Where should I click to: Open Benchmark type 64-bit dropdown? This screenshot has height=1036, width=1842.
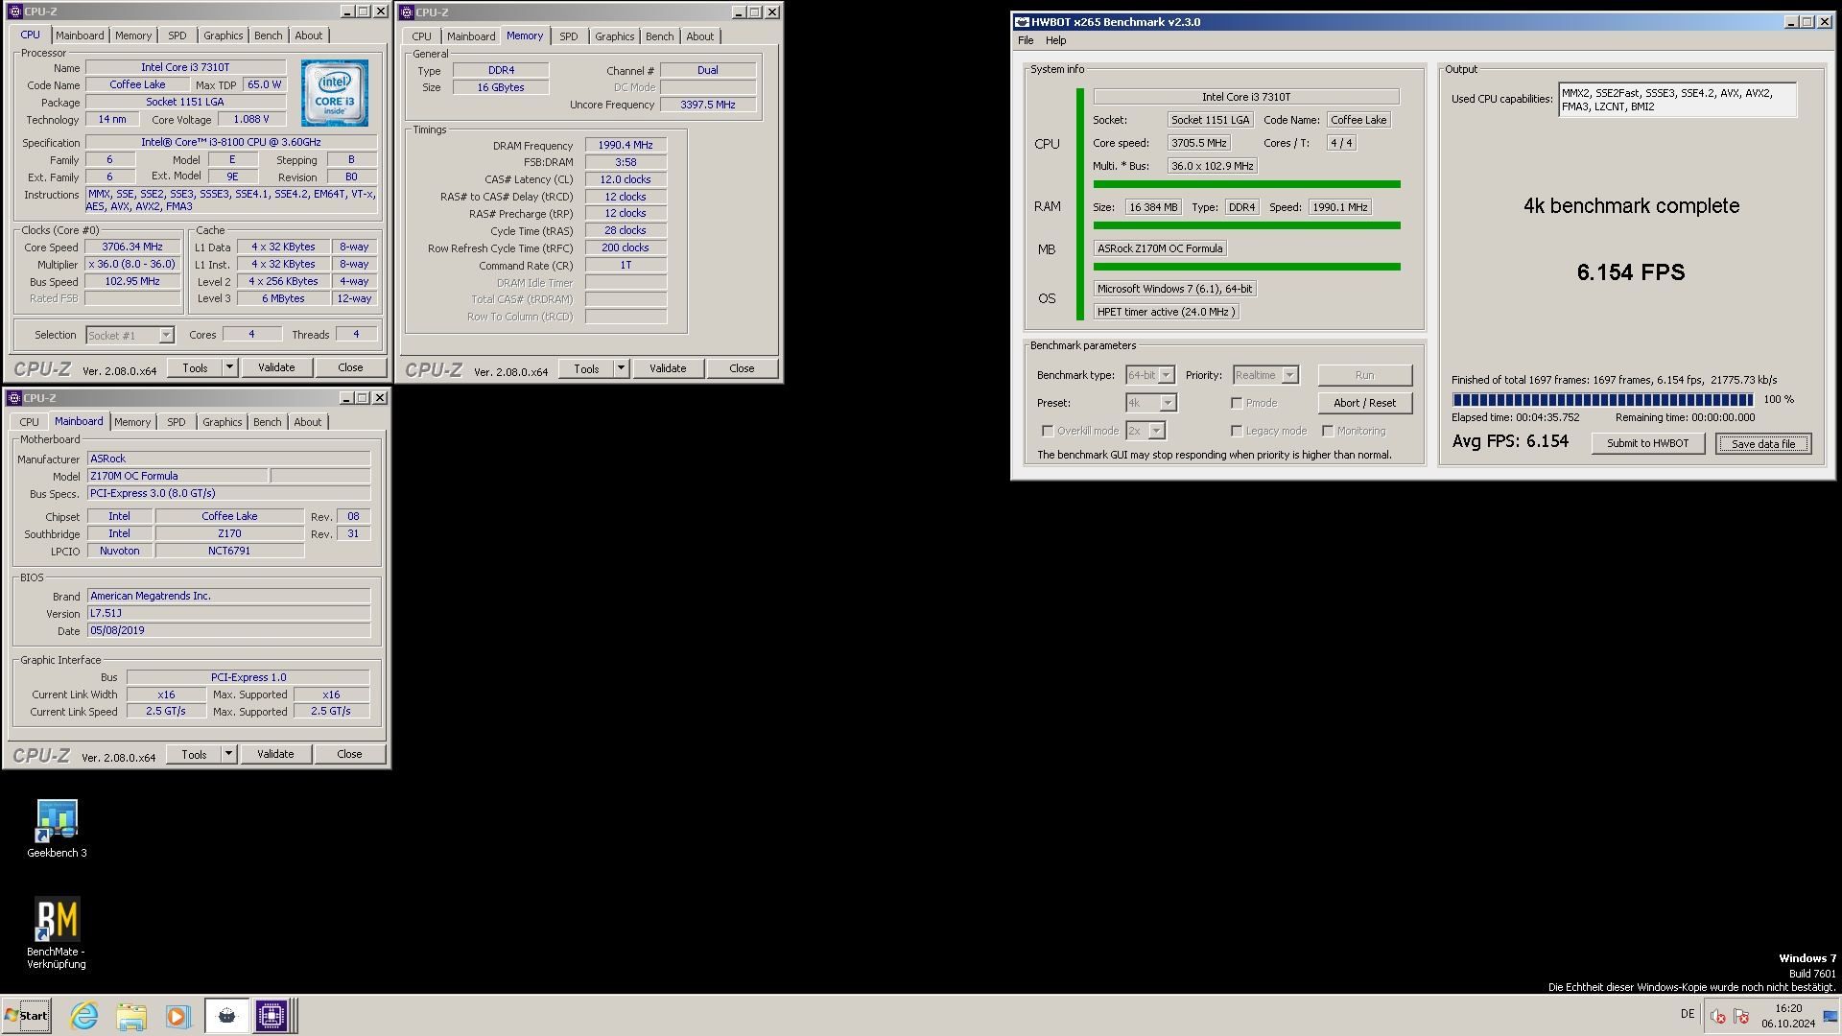1167,375
